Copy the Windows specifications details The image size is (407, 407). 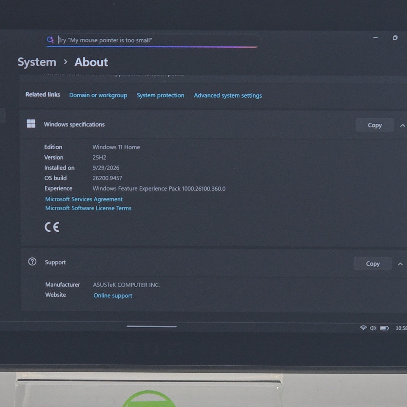click(x=375, y=125)
